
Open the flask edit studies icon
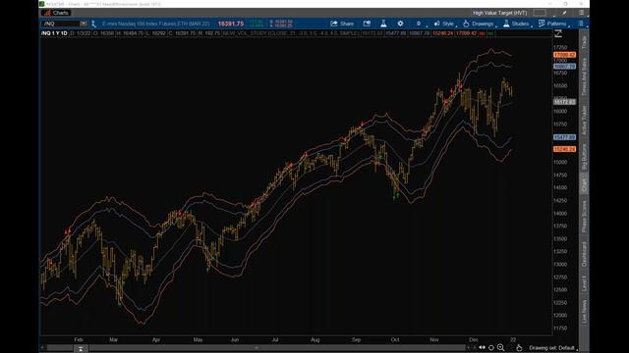click(x=383, y=24)
